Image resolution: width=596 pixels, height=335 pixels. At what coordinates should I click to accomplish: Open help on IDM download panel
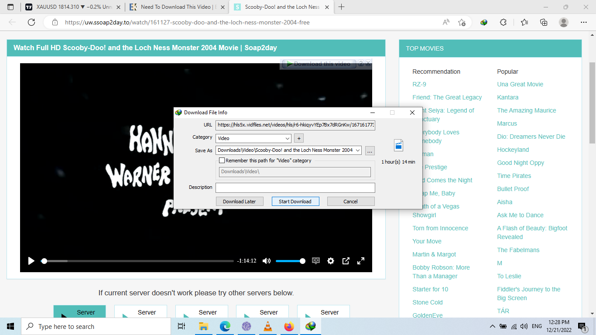361,64
